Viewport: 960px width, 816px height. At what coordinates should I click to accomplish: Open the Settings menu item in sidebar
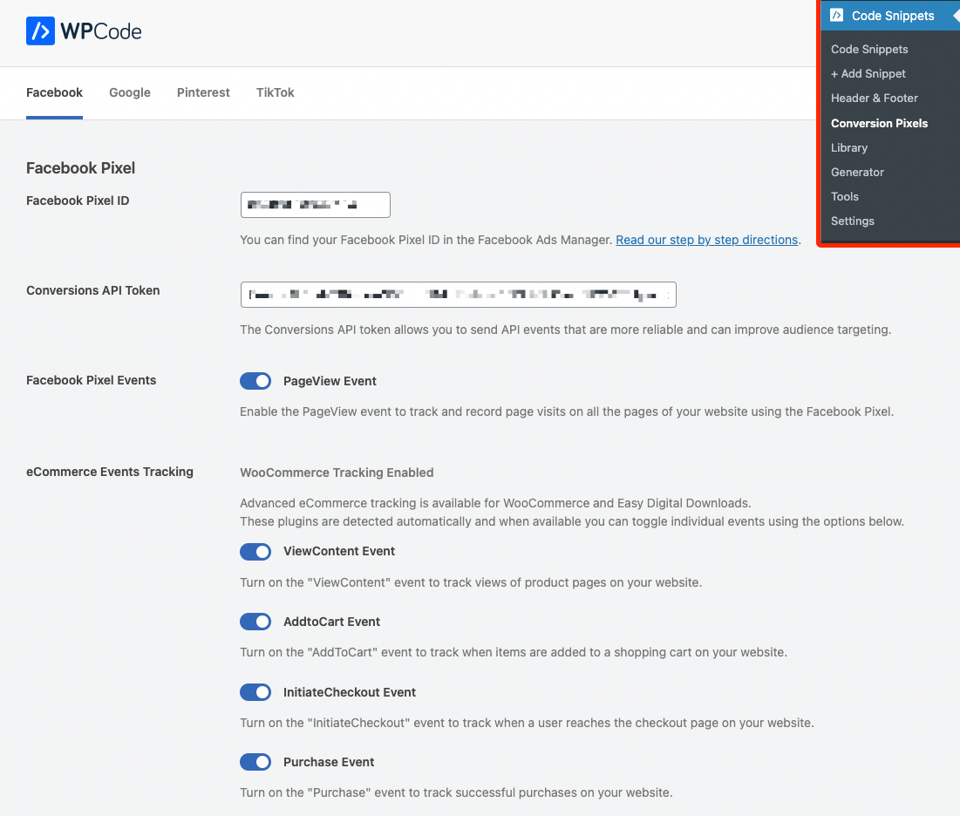[x=852, y=221]
